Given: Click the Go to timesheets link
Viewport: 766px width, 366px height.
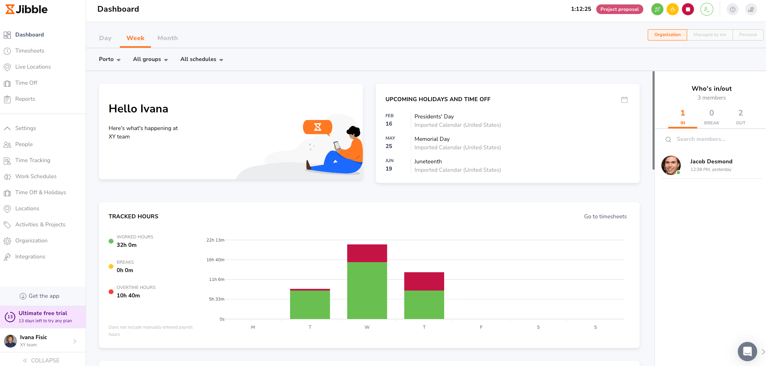Looking at the screenshot, I should coord(605,217).
